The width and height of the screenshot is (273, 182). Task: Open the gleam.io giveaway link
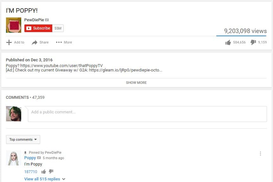click(x=126, y=70)
